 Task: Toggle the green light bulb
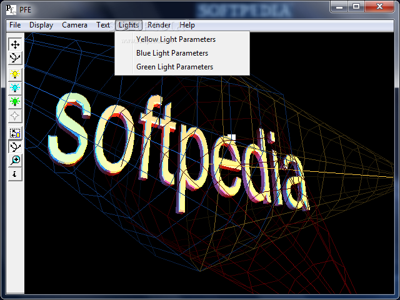click(x=15, y=102)
